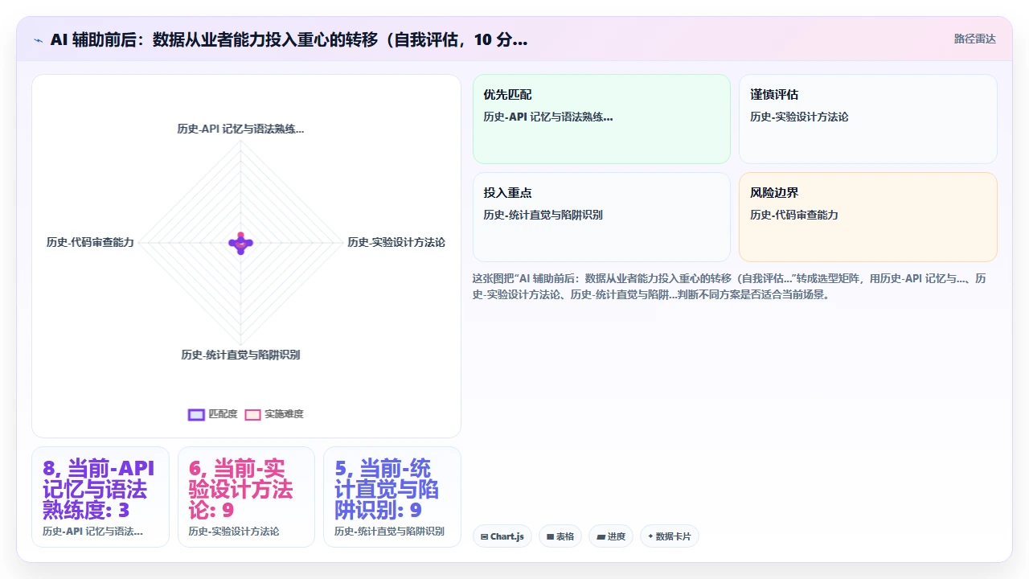1029x579 pixels.
Task: Click the 表格 chip icon
Action: (551, 536)
